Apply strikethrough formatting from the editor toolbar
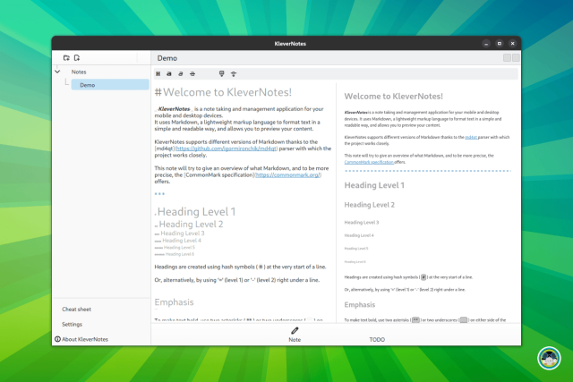 click(192, 73)
